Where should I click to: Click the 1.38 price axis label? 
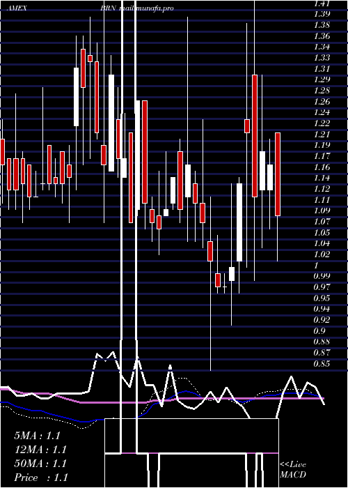[322, 25]
